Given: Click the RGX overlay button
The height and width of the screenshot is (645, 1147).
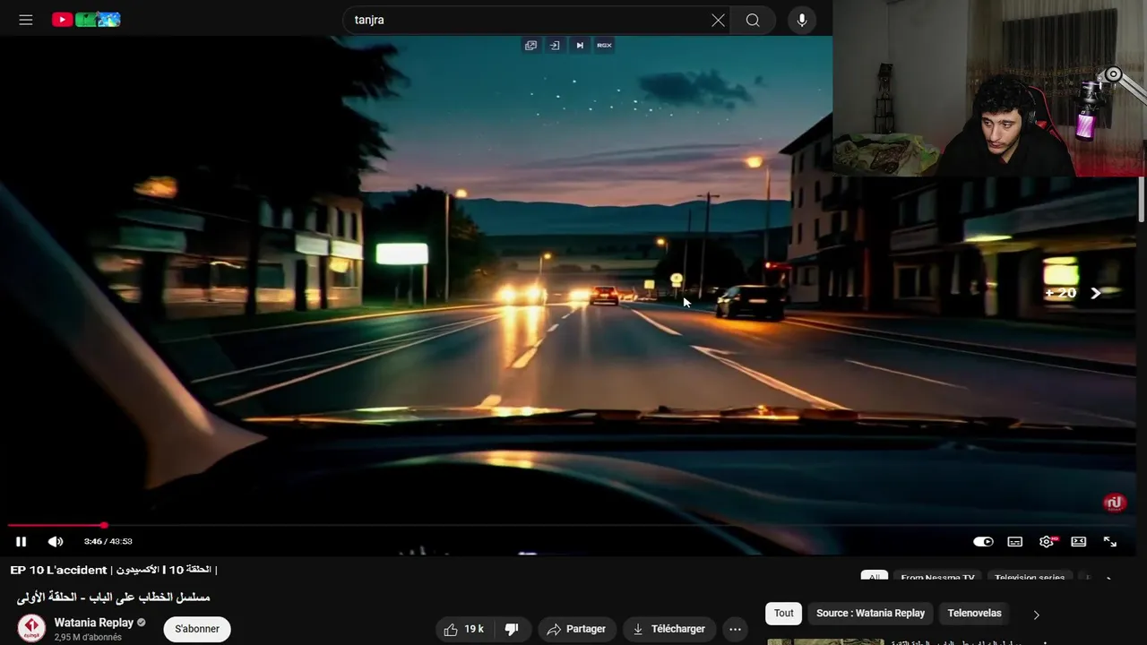Looking at the screenshot, I should [x=605, y=45].
